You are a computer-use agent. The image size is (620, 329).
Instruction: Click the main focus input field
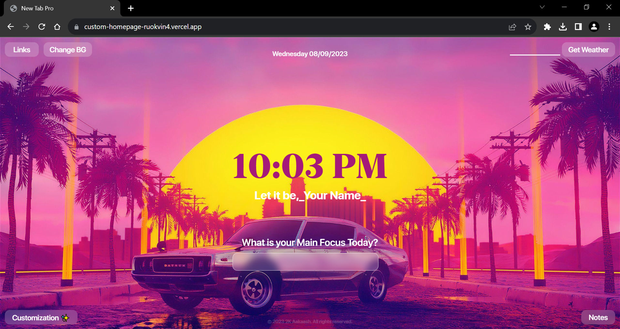click(306, 262)
